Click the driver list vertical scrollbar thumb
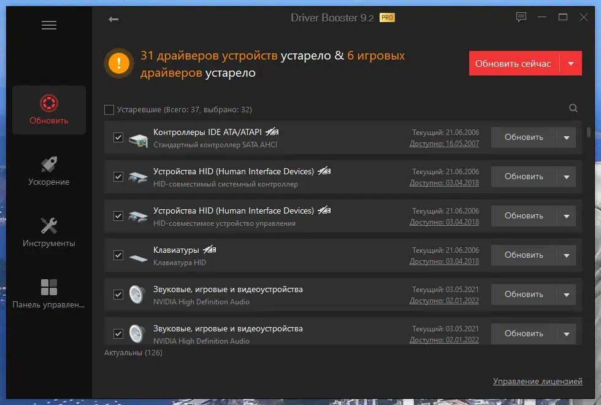601x405 pixels. 588,132
